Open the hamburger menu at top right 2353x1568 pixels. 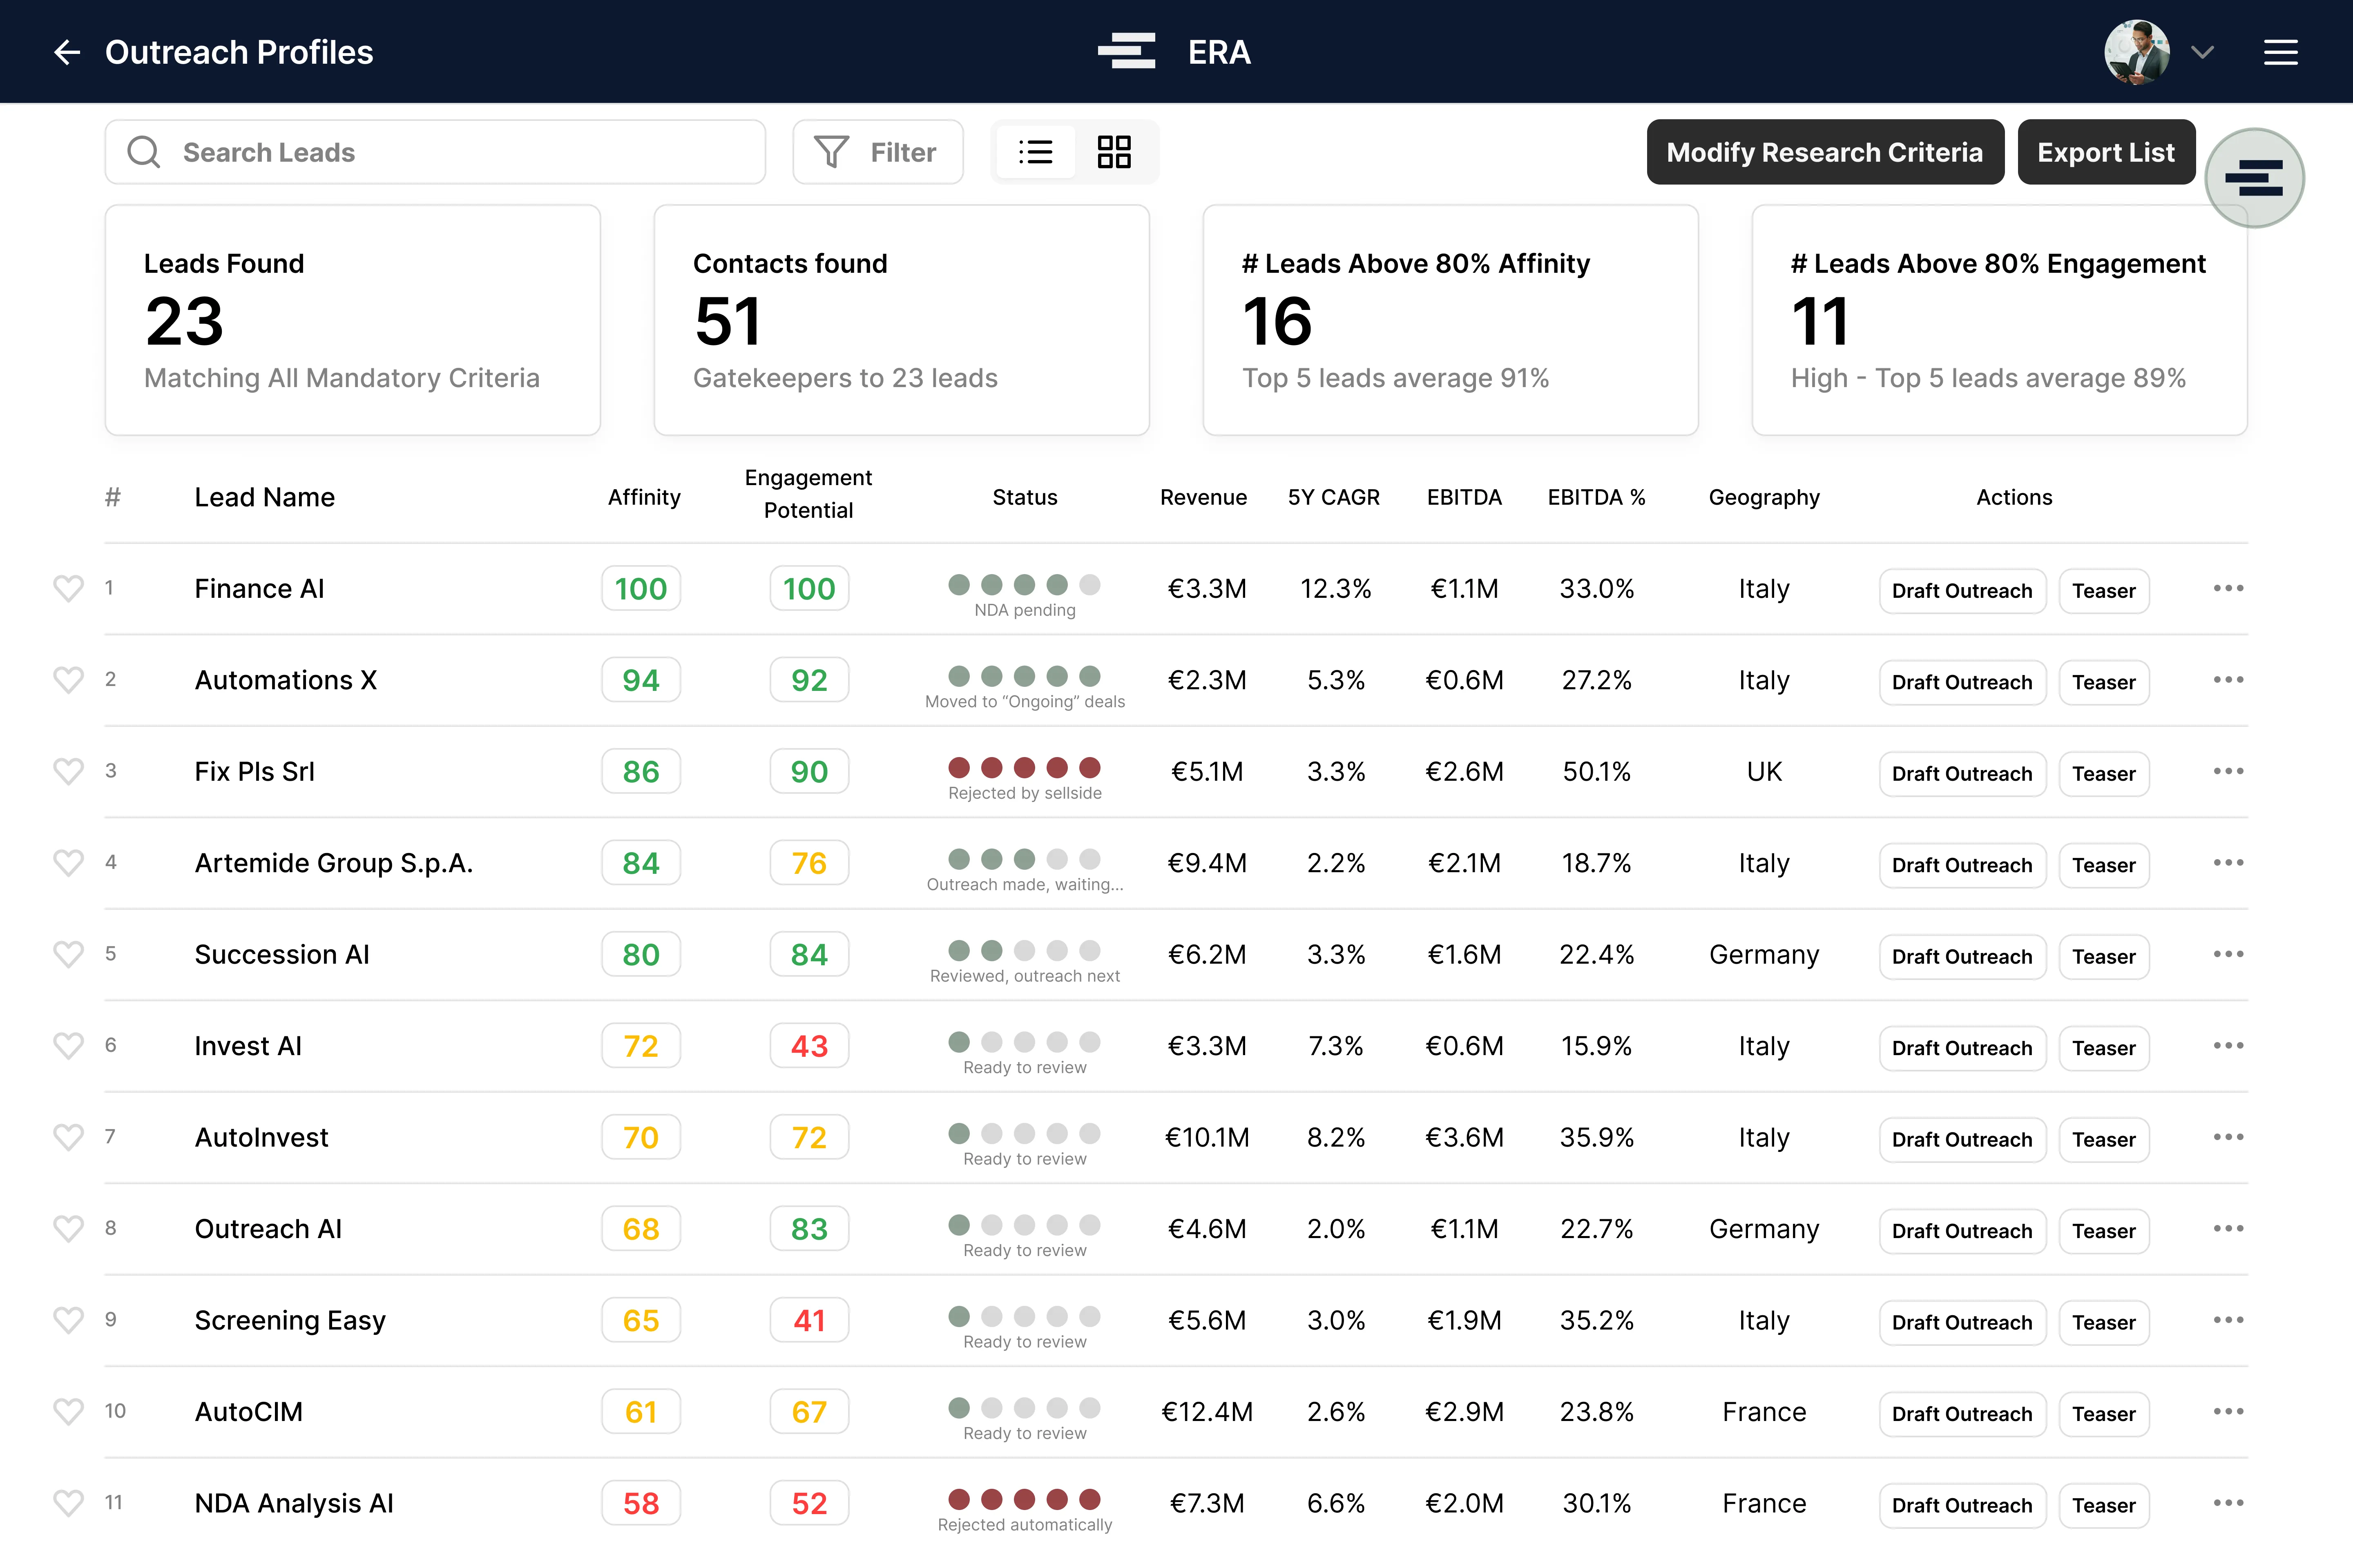(x=2281, y=52)
